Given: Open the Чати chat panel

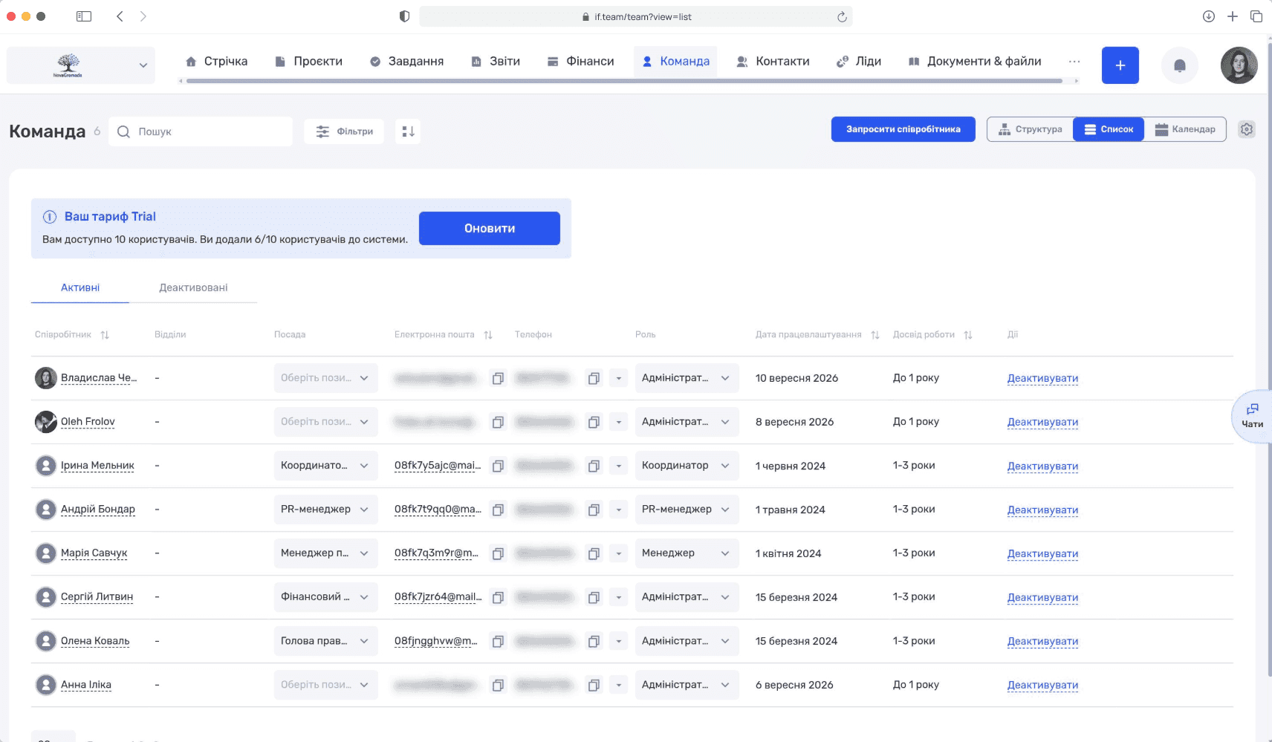Looking at the screenshot, I should (x=1252, y=416).
